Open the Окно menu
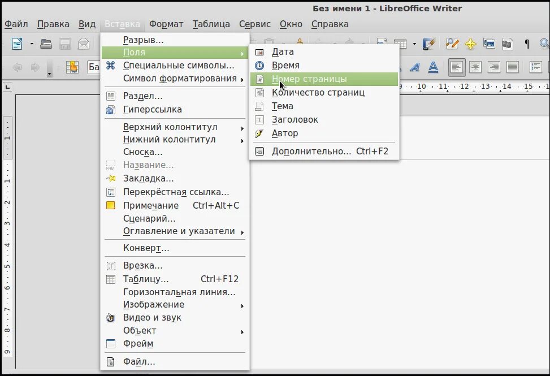The height and width of the screenshot is (376, 550). [x=291, y=24]
